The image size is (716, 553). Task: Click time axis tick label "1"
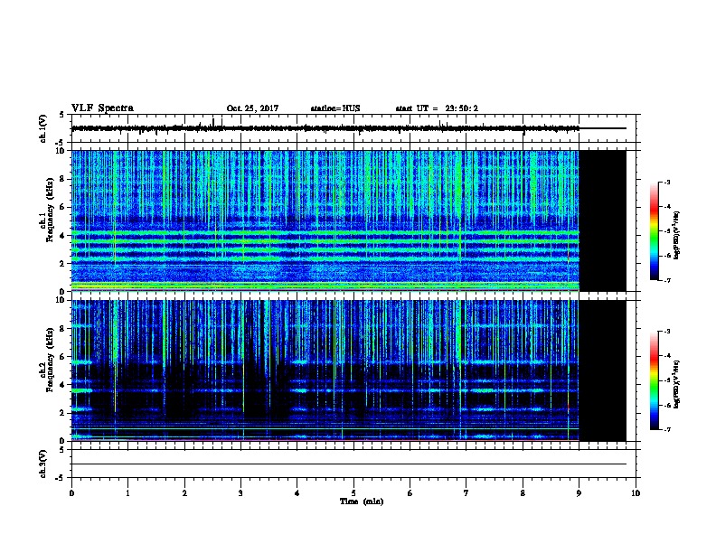[127, 493]
